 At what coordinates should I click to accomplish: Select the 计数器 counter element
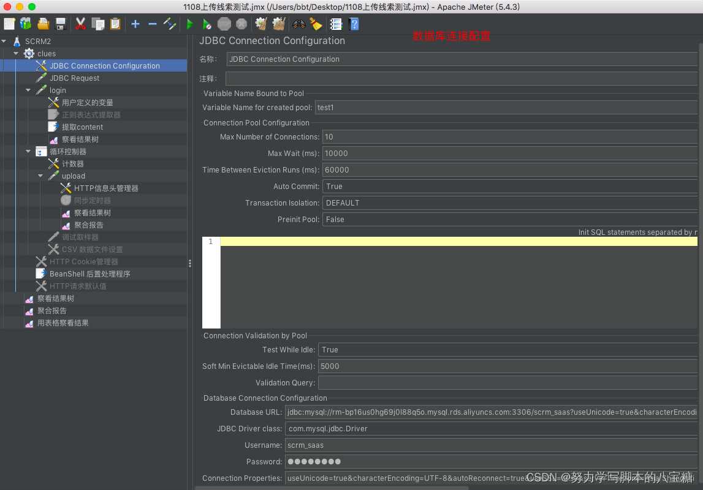point(73,164)
